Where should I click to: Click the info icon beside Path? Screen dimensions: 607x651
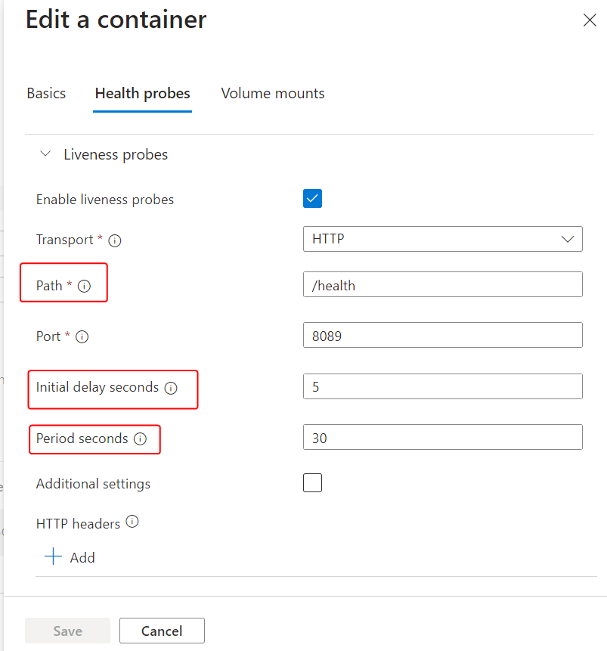coord(84,287)
